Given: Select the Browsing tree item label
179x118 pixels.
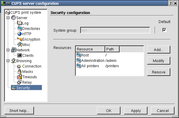Looking at the screenshot, I should tap(24, 61).
